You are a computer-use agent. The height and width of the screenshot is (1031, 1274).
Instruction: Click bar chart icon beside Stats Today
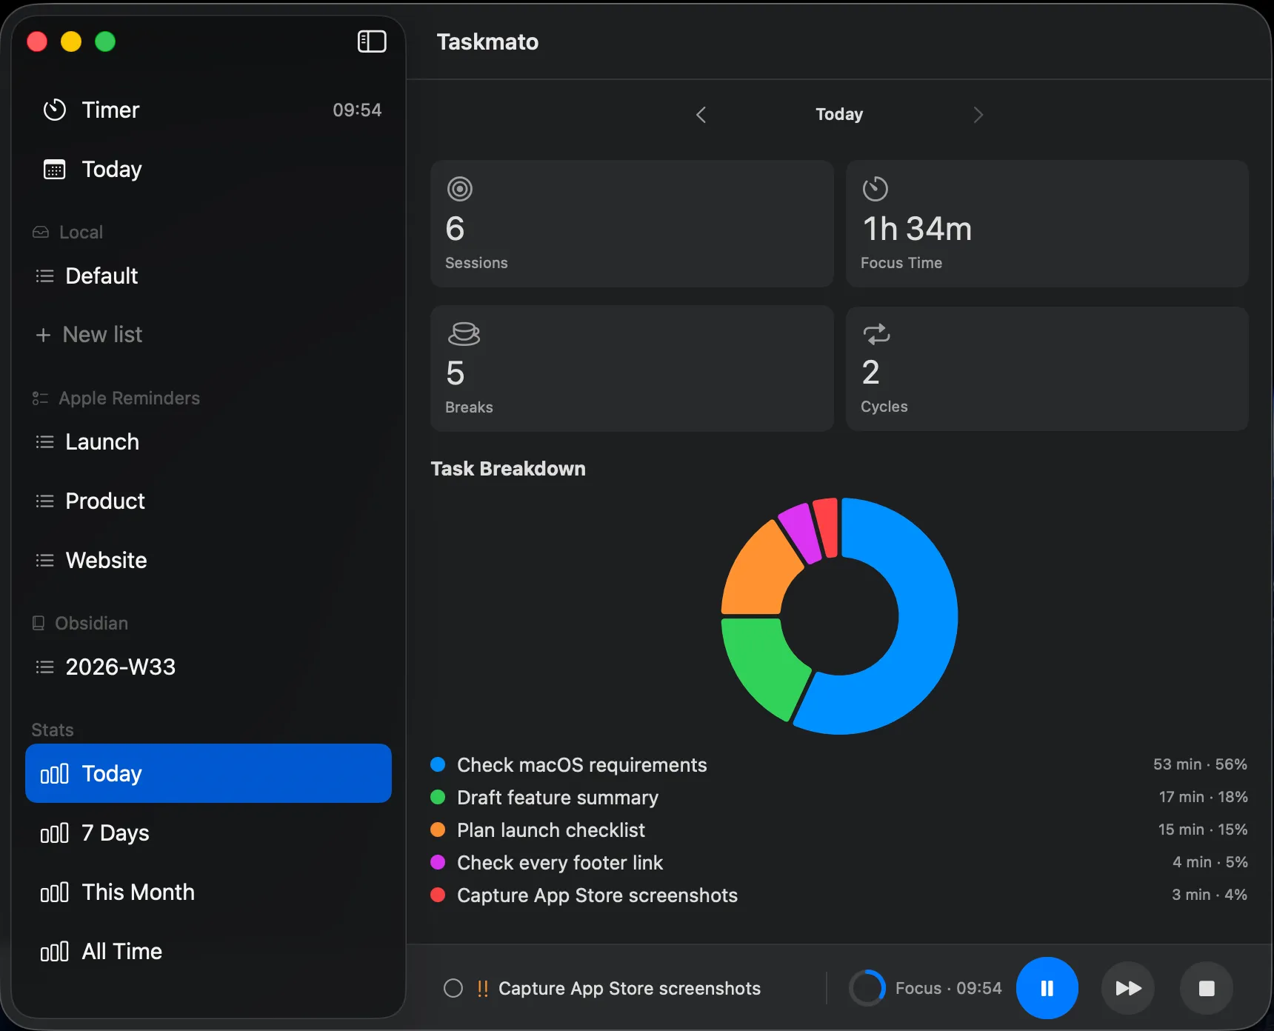(x=55, y=774)
